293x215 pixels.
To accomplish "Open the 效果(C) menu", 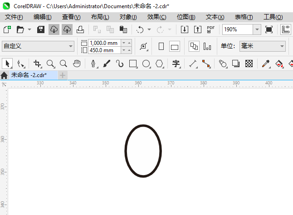I will tap(156, 17).
